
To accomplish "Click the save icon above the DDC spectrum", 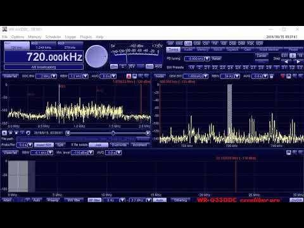I will click(x=134, y=76).
